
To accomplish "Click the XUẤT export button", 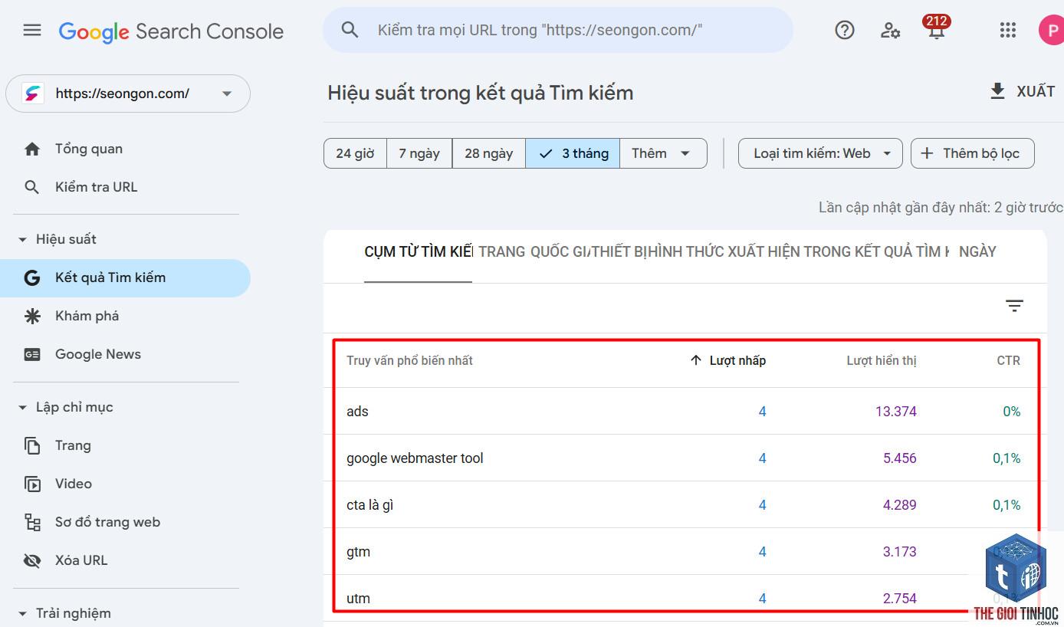I will tap(1022, 91).
